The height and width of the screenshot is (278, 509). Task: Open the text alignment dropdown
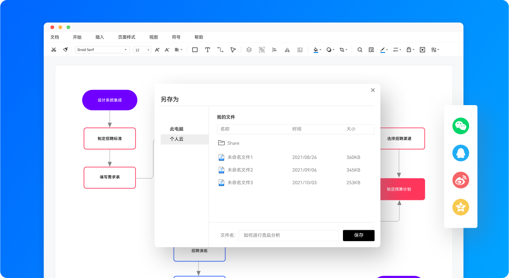tap(179, 50)
